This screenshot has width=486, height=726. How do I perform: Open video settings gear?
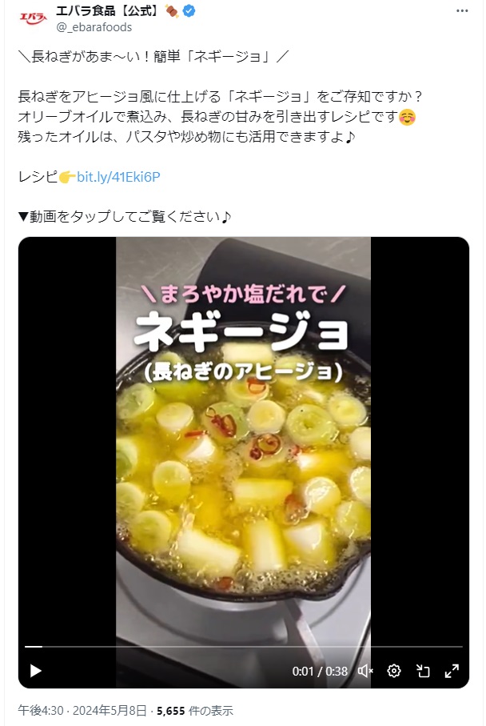pos(394,671)
